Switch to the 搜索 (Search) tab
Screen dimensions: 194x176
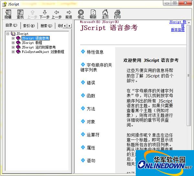click(46, 26)
